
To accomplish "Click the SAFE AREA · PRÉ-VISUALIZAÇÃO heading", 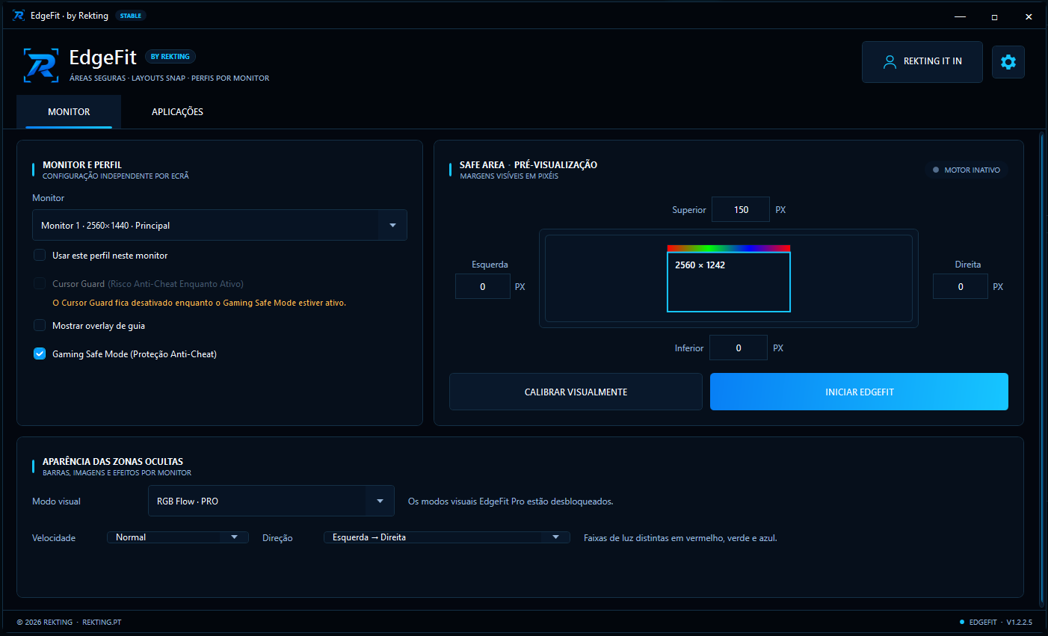I will click(x=528, y=165).
